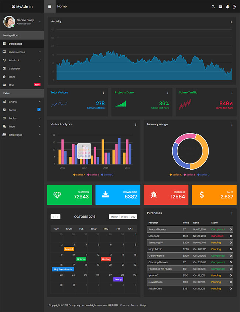Click the Privacy link in footer
This screenshot has height=312, width=240.
pos(124,305)
